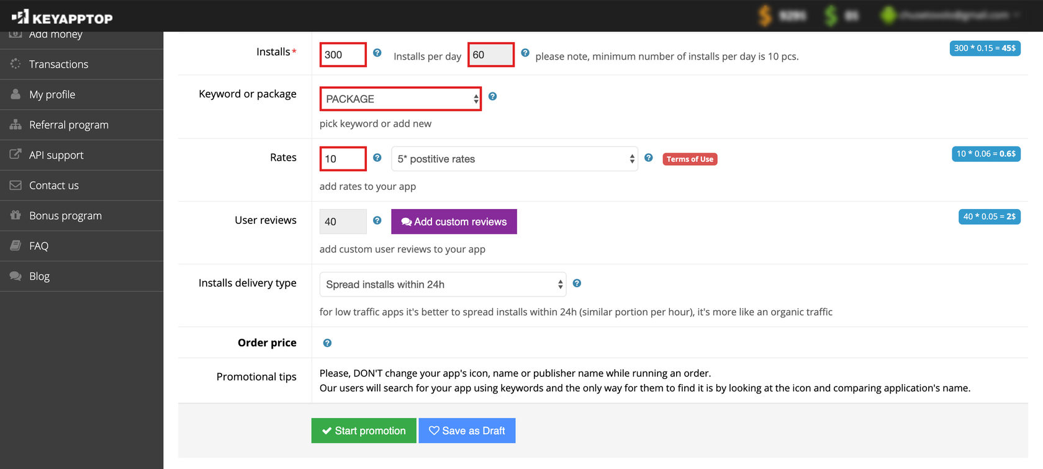The height and width of the screenshot is (469, 1043).
Task: Click help icon next to Order price
Action: 327,343
